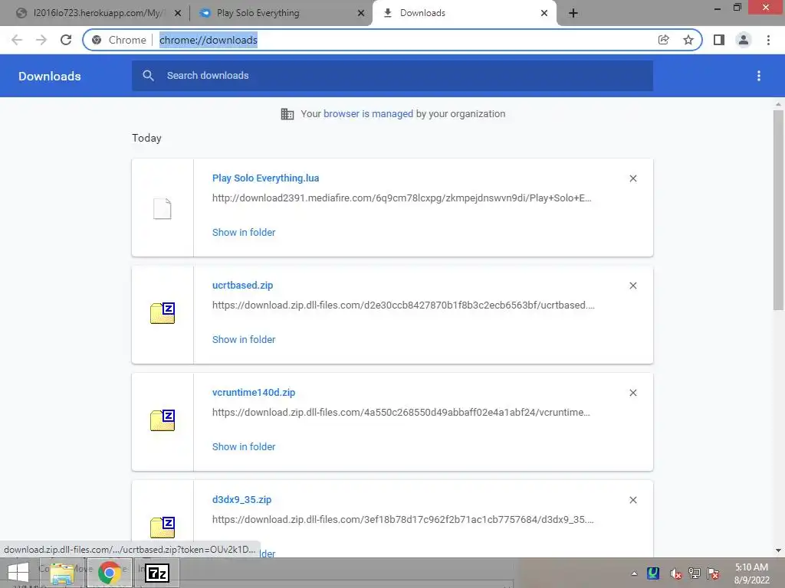This screenshot has width=785, height=588.
Task: Click the 'browser is managed' link
Action: [x=368, y=114]
